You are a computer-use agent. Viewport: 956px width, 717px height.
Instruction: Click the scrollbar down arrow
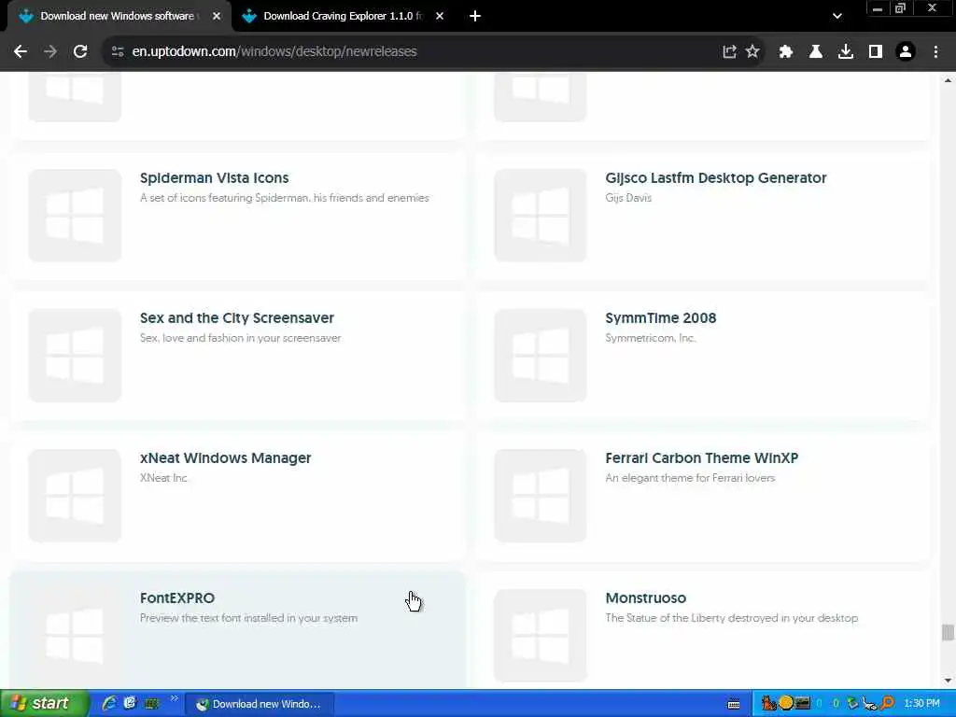pyautogui.click(x=948, y=681)
